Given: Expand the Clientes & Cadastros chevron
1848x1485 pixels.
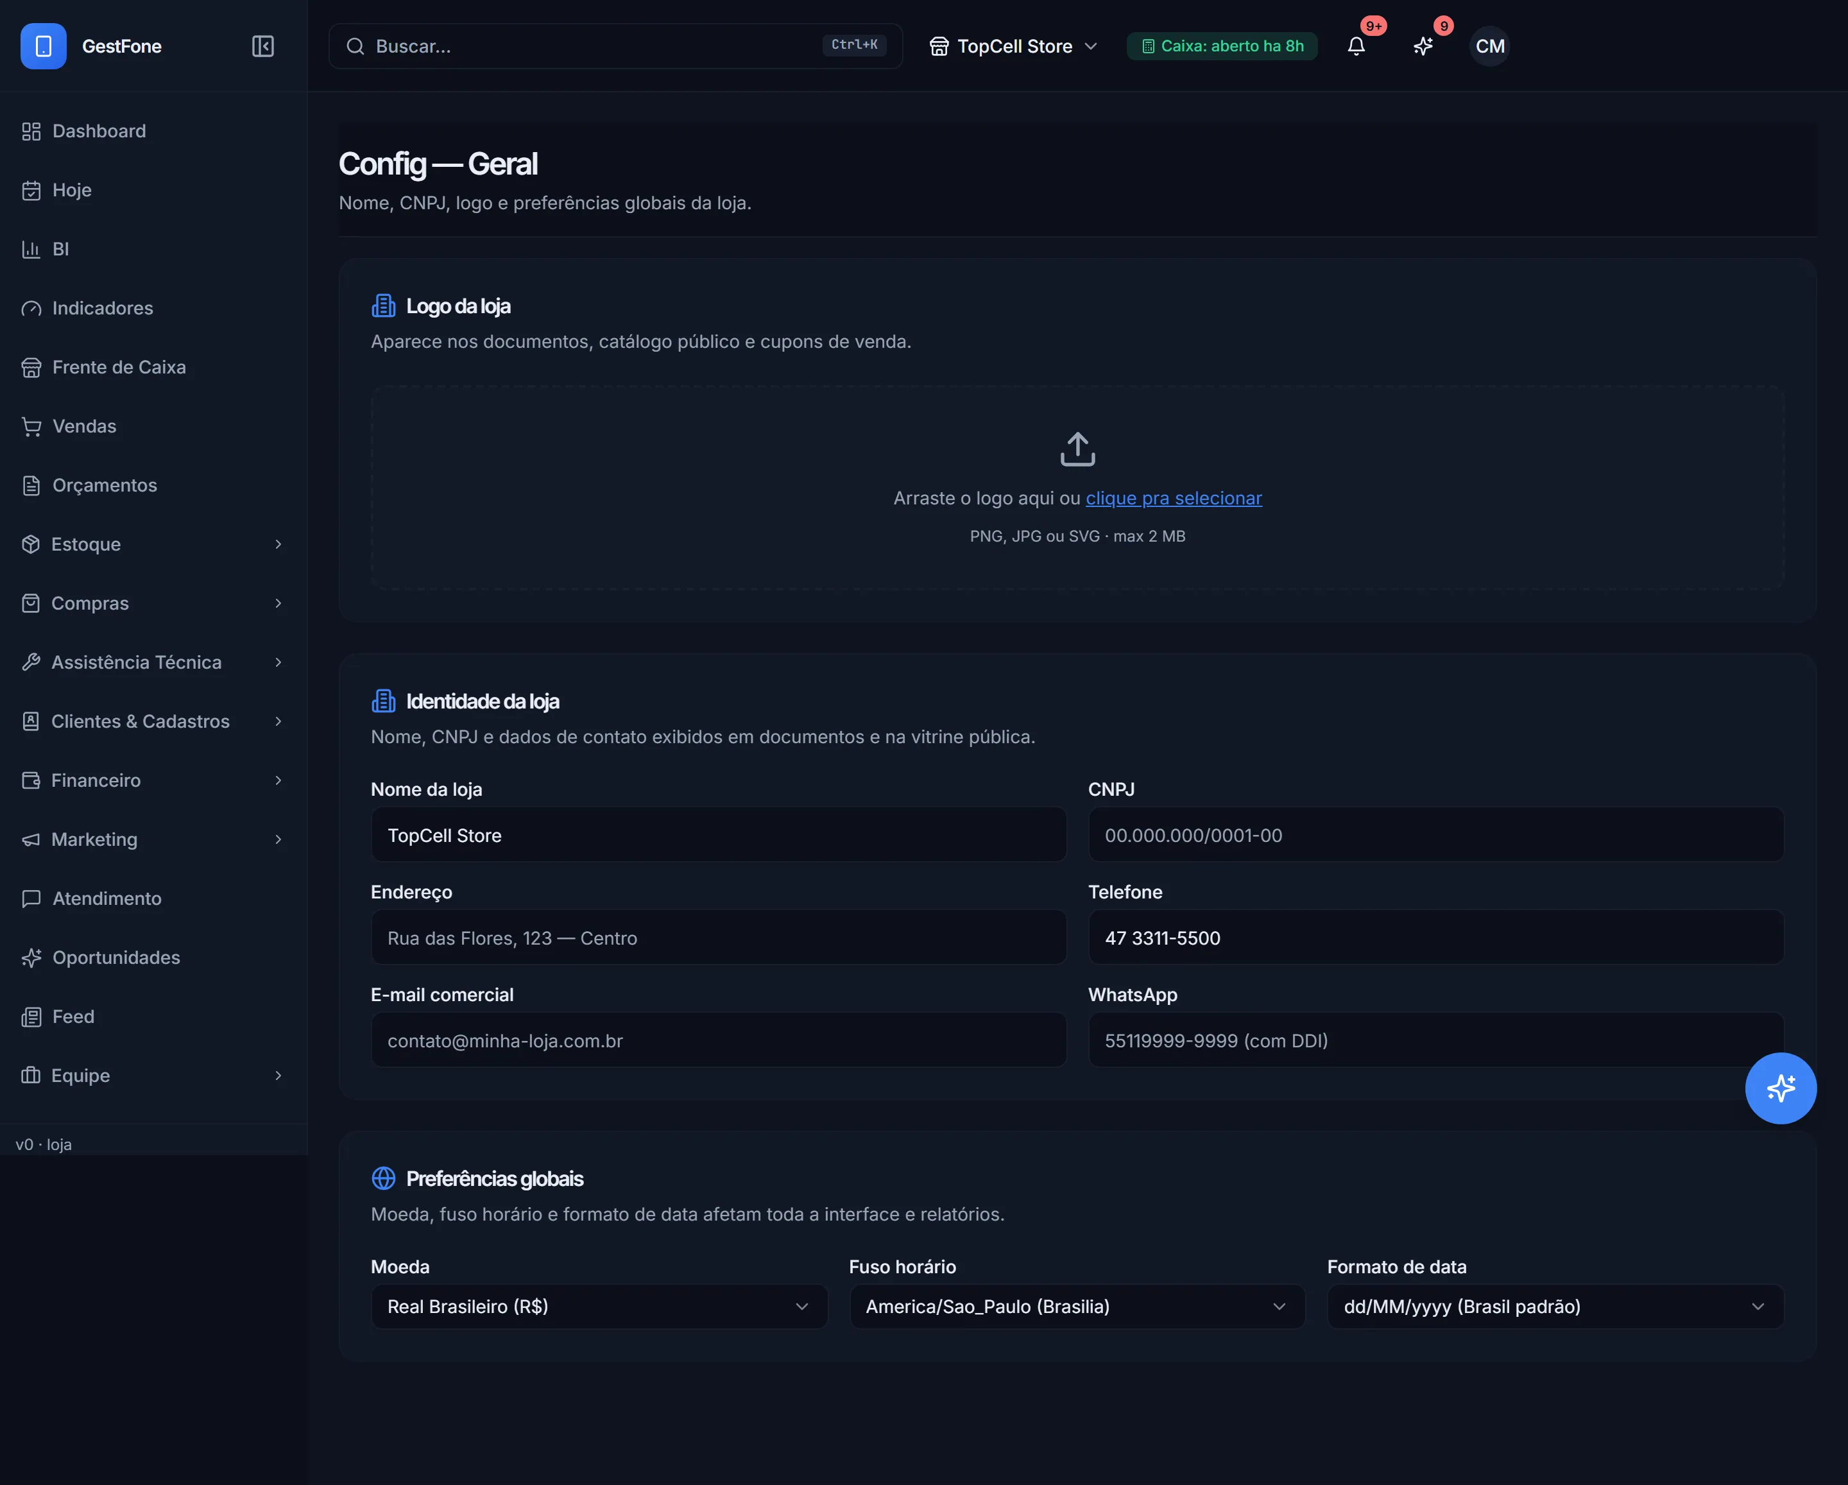Looking at the screenshot, I should 278,721.
